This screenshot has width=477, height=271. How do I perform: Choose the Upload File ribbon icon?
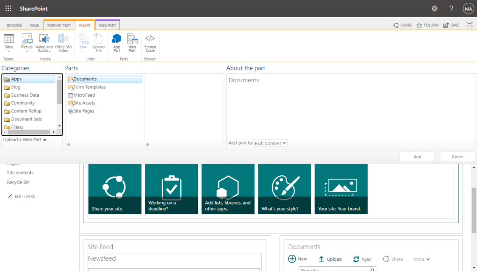pos(99,42)
